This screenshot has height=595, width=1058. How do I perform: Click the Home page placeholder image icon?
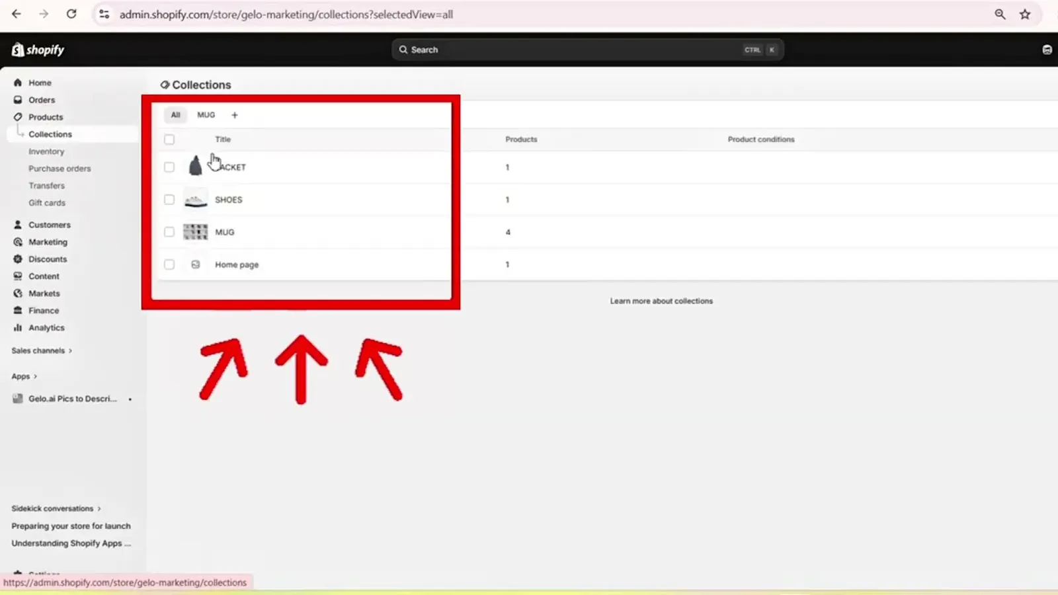coord(196,264)
